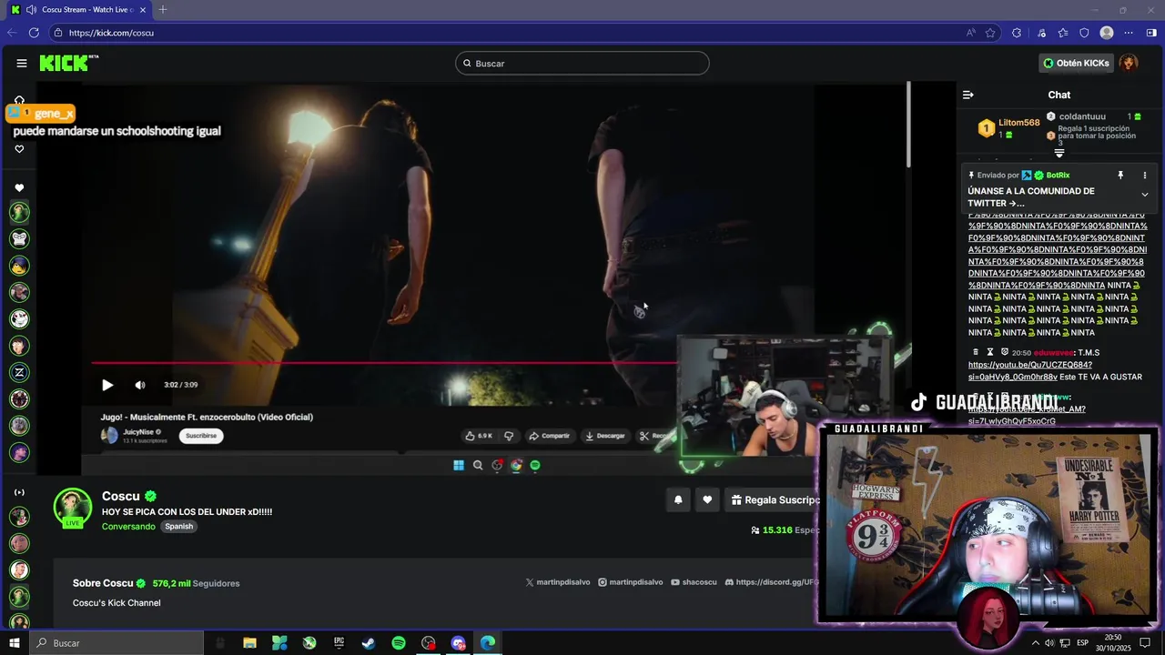
Task: Open shacoscu YouTube link
Action: click(x=694, y=582)
